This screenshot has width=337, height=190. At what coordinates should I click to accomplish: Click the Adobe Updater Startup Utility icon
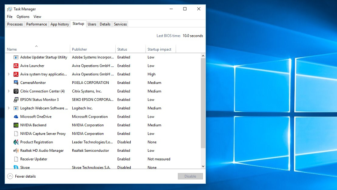coord(16,57)
